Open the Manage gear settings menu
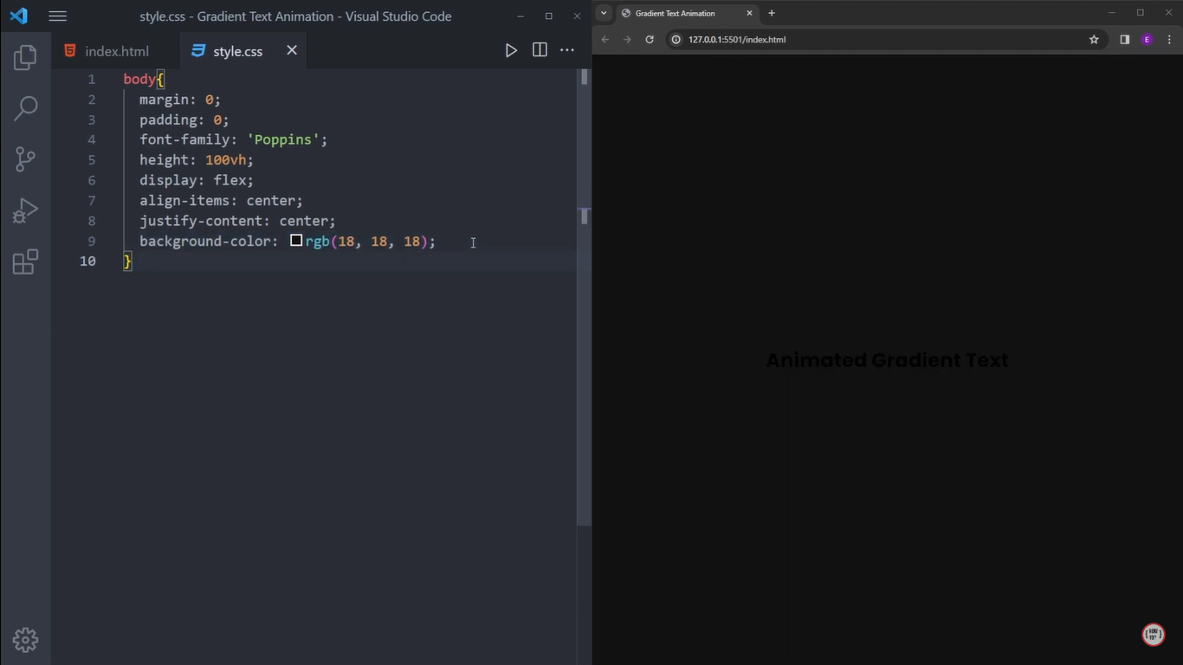Image resolution: width=1183 pixels, height=665 pixels. coord(25,640)
